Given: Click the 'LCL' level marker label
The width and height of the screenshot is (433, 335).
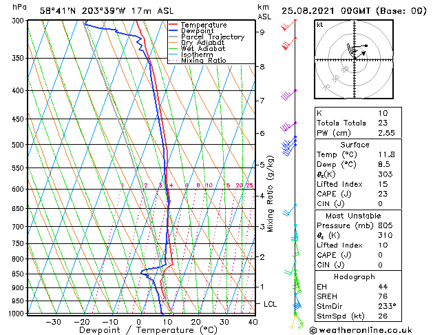Looking at the screenshot, I should point(270,304).
